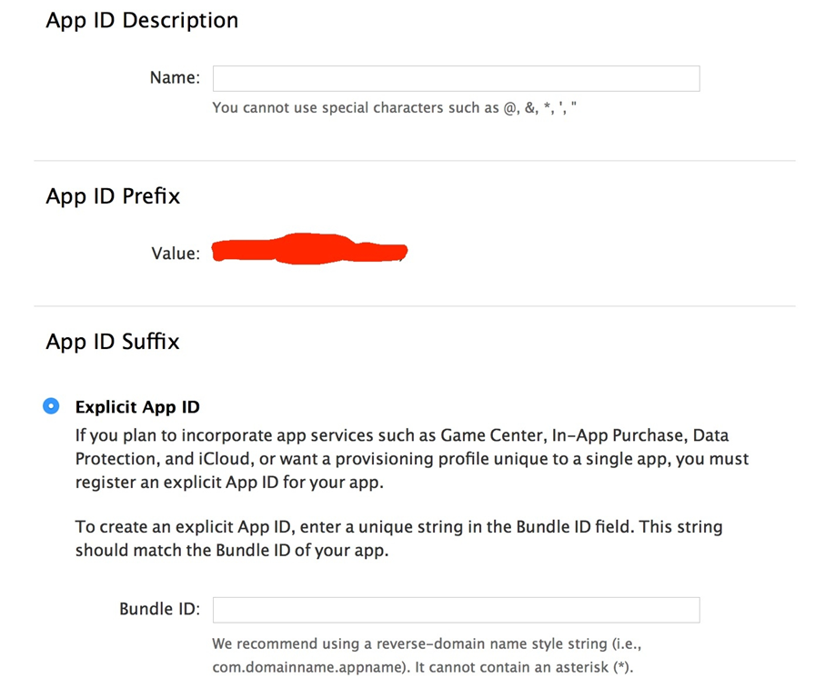Screen dimensions: 825x698
Task: Click the App ID Description heading
Action: pos(142,21)
